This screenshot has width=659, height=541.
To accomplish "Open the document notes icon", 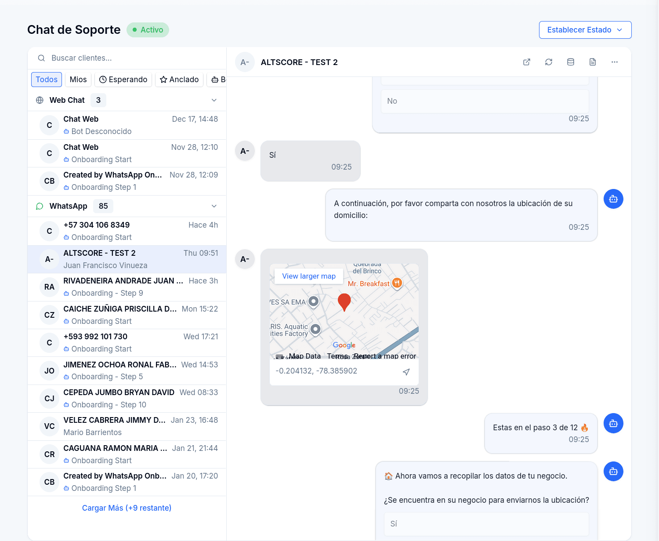I will (x=593, y=62).
